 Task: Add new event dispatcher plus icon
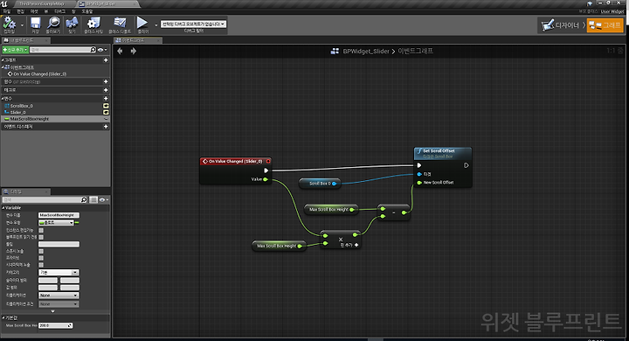coord(106,127)
